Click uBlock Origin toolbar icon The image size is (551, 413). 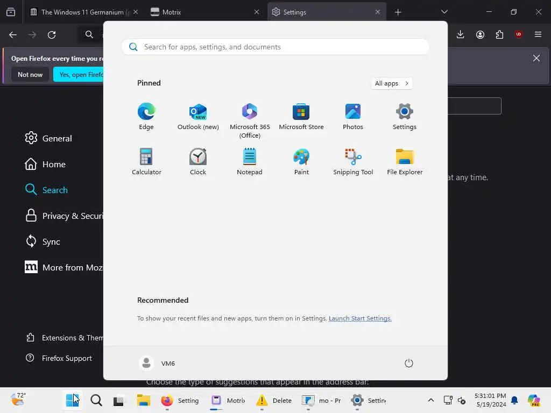[518, 34]
